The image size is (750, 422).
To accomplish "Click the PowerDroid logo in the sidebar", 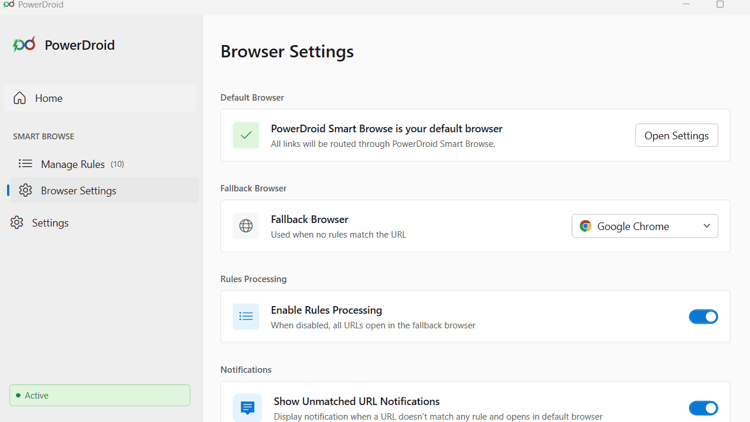I will pyautogui.click(x=24, y=45).
